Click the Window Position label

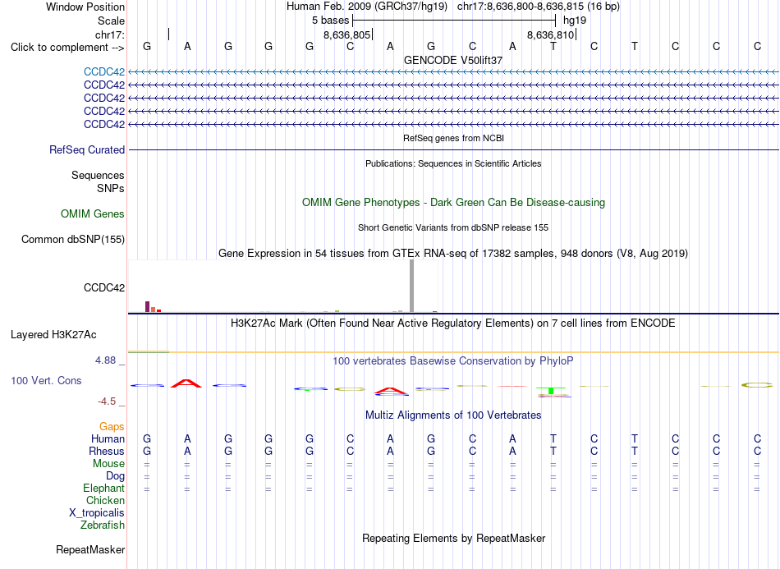(x=85, y=7)
